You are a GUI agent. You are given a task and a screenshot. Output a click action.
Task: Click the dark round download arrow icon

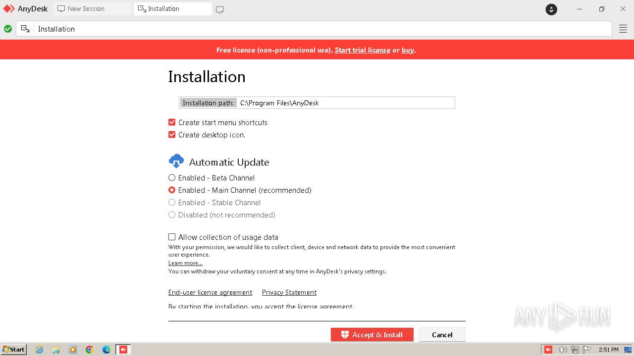click(x=551, y=9)
